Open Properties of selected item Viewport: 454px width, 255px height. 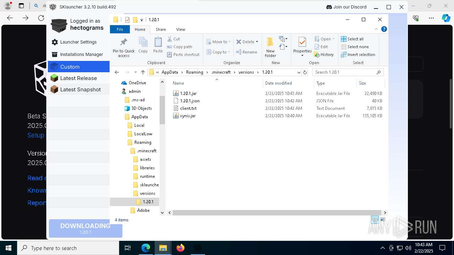pos(302,47)
